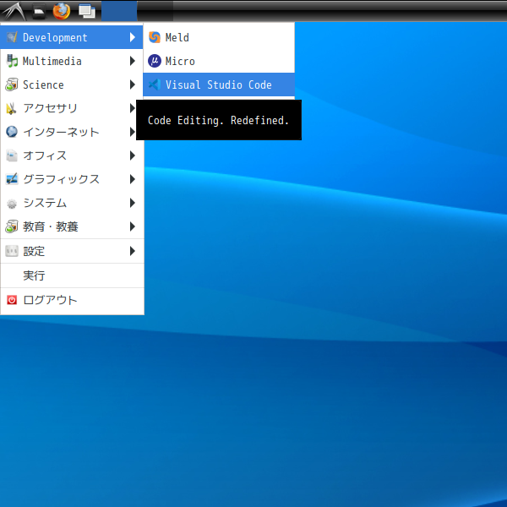Image resolution: width=507 pixels, height=507 pixels.
Task: Launch Visual Studio Code from submenu
Action: click(219, 84)
